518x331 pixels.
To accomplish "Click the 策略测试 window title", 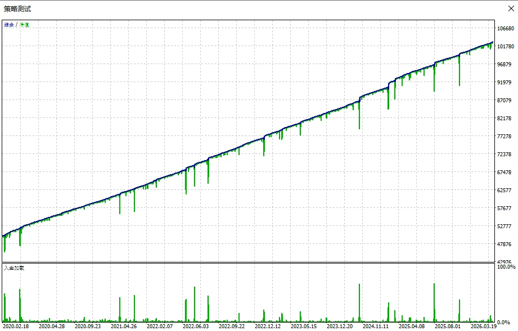I will [17, 9].
